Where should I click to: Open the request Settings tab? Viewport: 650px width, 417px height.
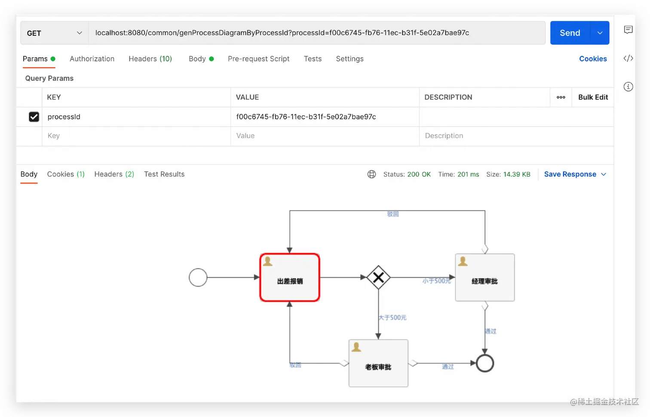point(350,59)
